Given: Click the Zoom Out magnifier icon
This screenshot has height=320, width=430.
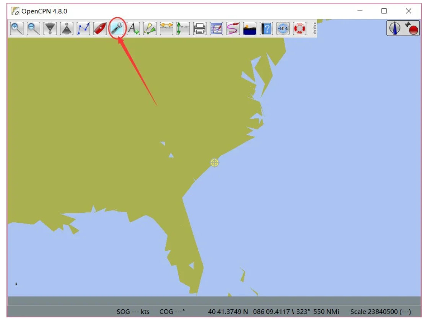Looking at the screenshot, I should tap(33, 28).
